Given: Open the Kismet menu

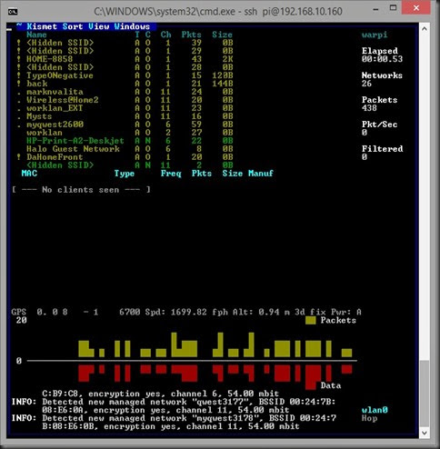Looking at the screenshot, I should point(42,26).
